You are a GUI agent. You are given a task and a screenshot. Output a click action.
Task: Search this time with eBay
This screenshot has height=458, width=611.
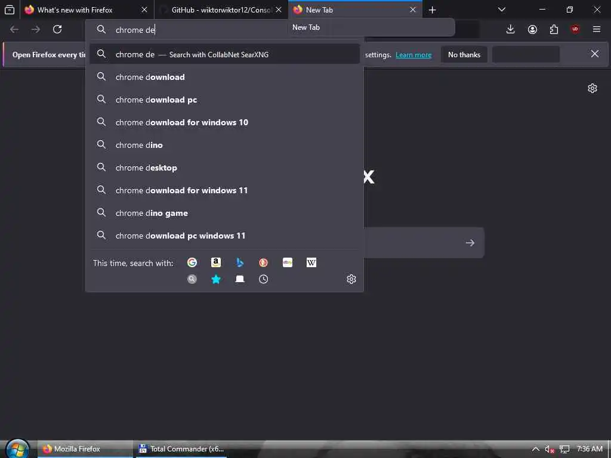click(288, 262)
